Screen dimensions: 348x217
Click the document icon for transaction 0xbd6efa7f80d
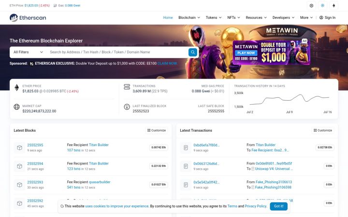coord(186,148)
